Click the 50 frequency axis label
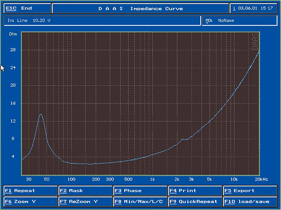Image resolution: width=281 pixels, height=210 pixels. [x=47, y=179]
